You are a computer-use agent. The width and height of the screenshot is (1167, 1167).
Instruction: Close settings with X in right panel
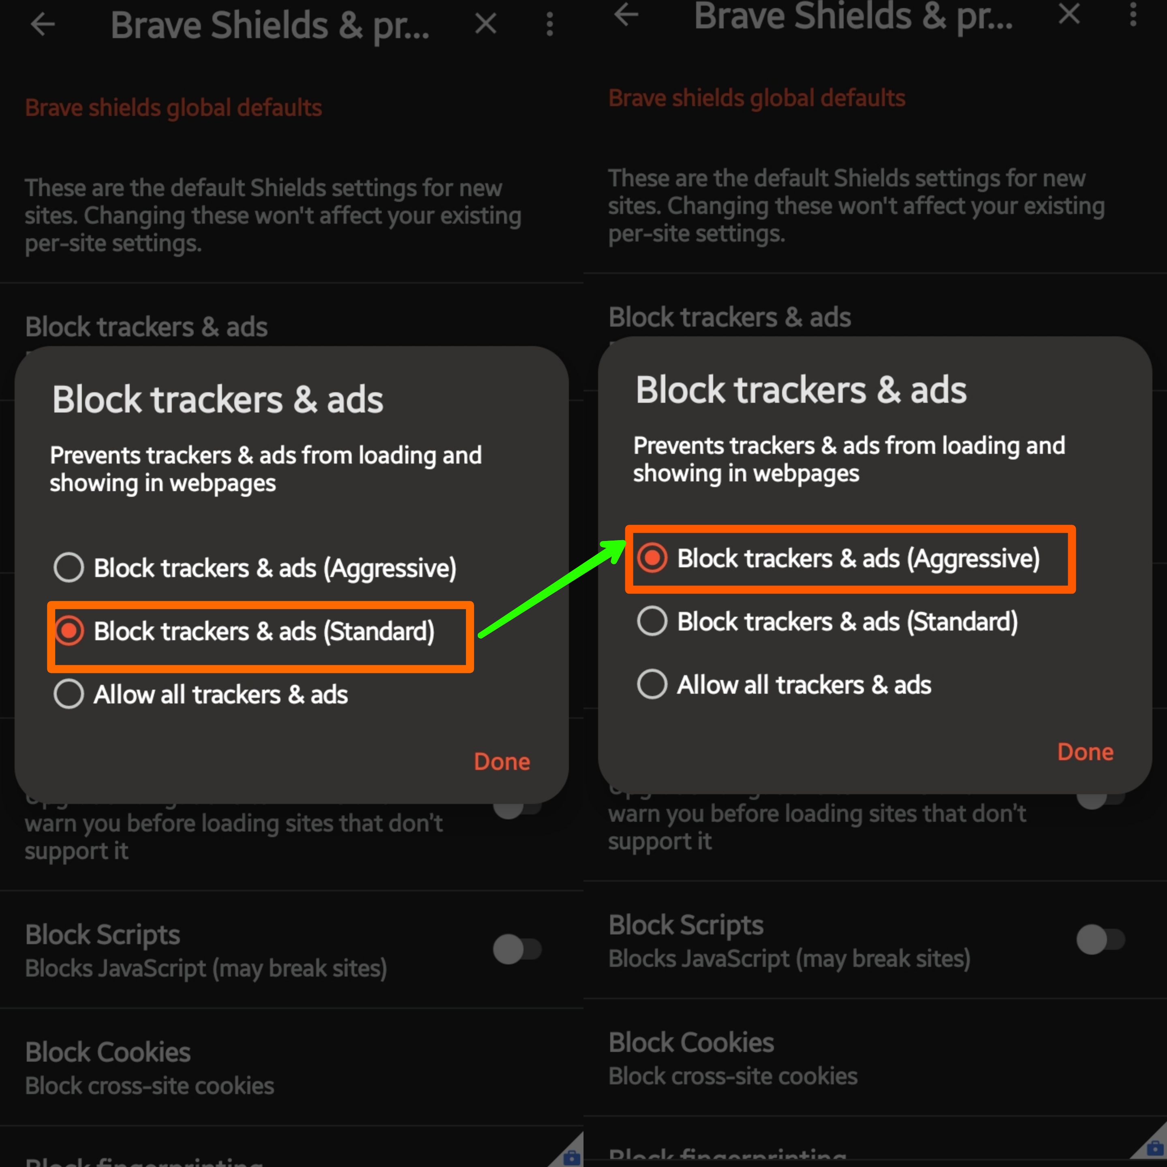(x=1069, y=15)
